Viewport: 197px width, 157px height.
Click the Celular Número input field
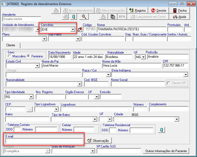[84, 130]
